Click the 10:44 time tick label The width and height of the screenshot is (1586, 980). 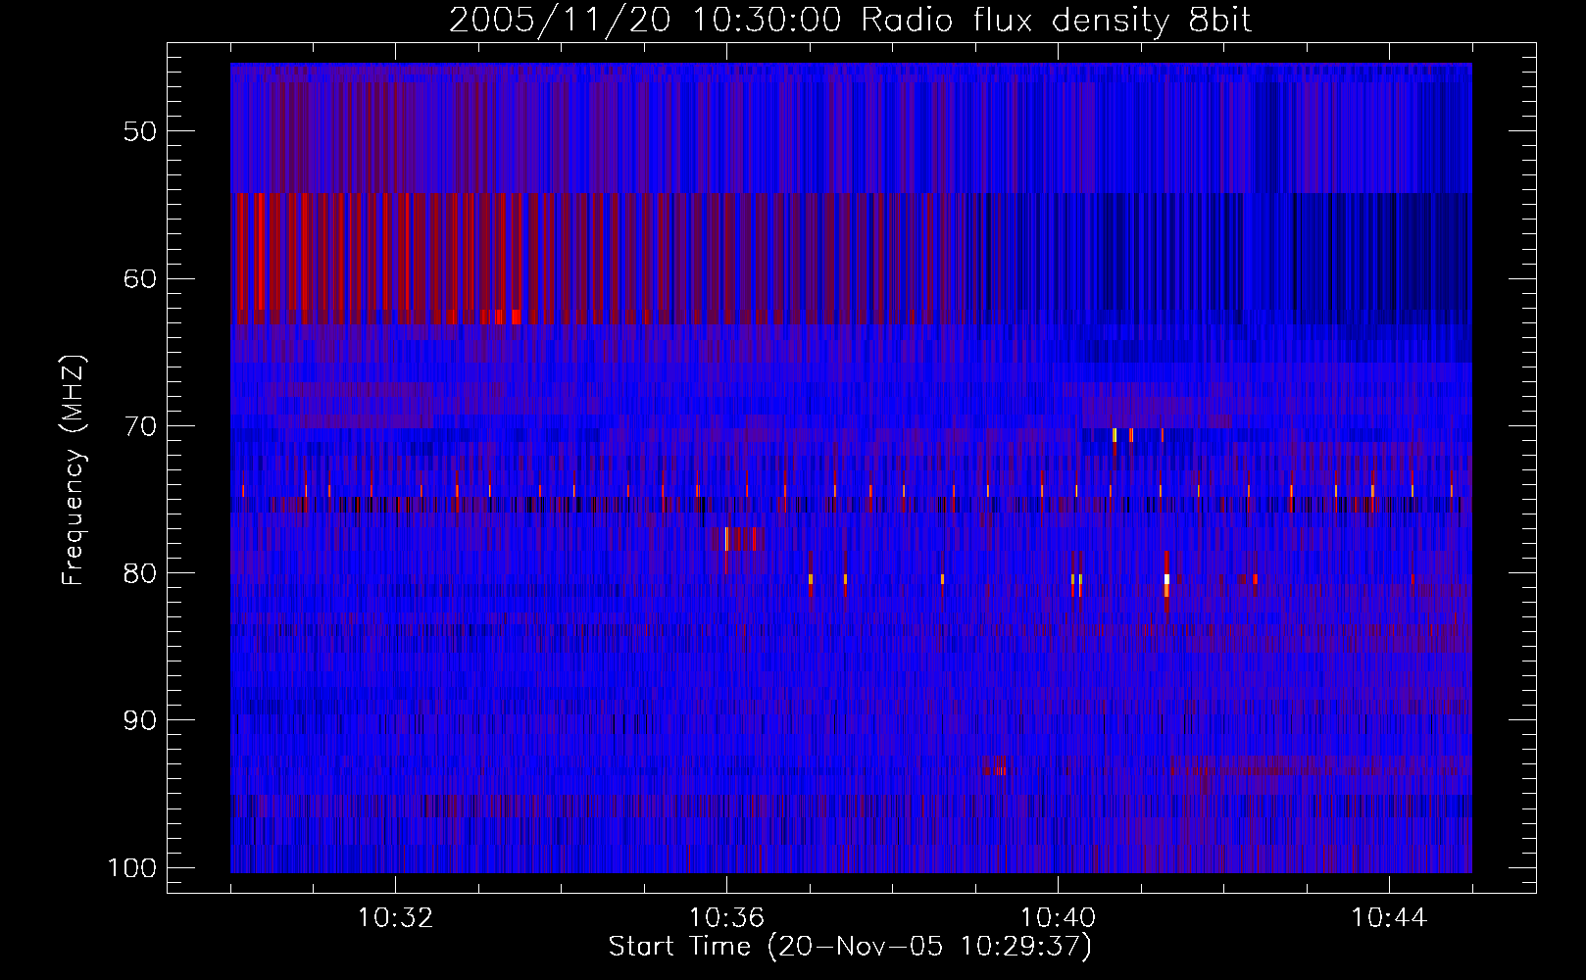pos(1389,918)
